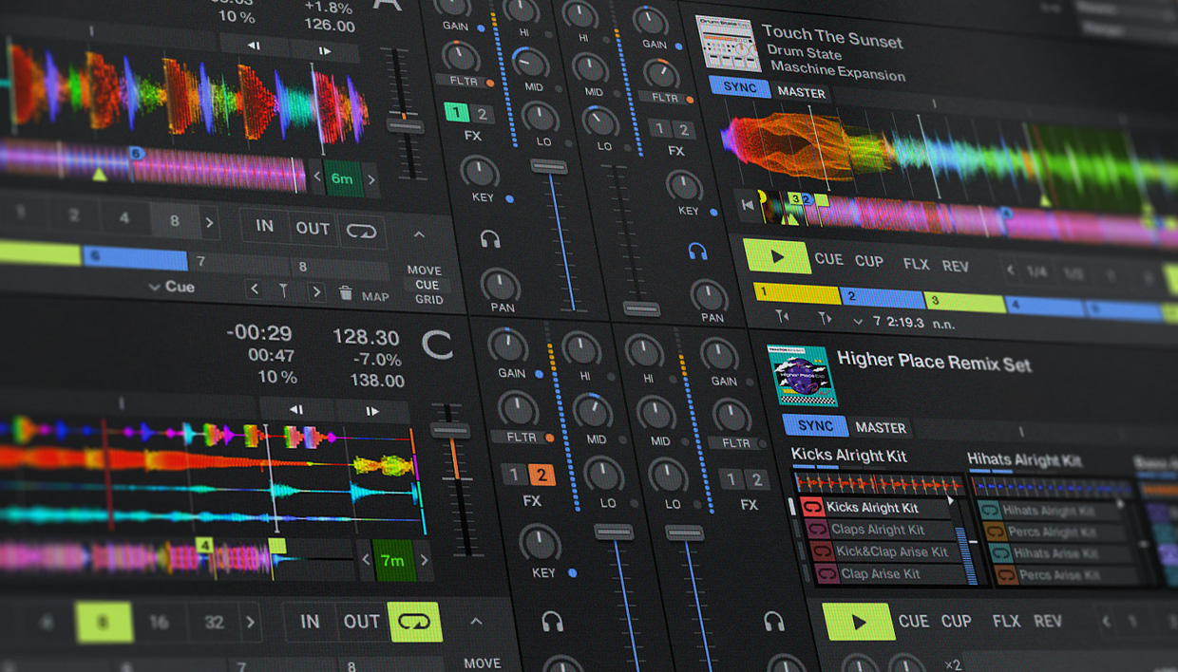Screen dimensions: 1178x672
Task: Expand next loop sizes arrow after 32
Action: pyautogui.click(x=251, y=624)
